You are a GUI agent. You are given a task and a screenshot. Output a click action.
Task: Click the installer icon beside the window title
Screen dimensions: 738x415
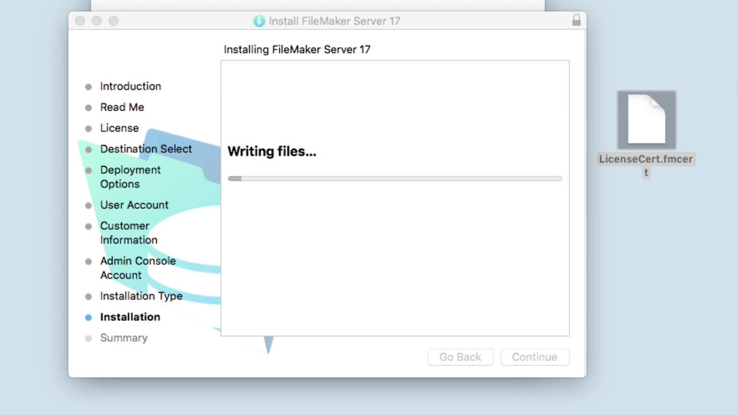259,21
